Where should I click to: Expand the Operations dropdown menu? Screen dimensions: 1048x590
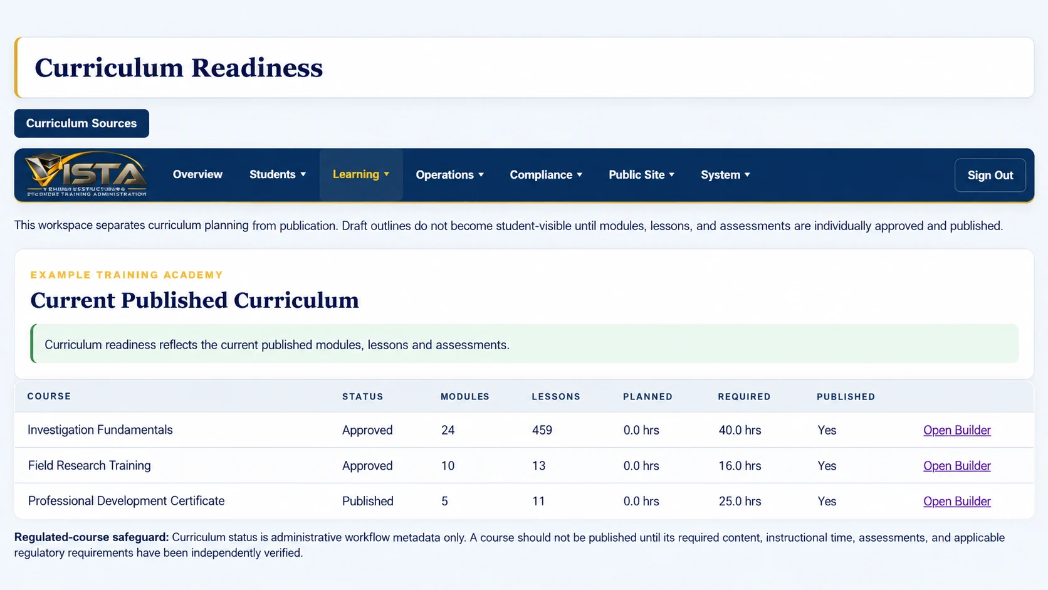[x=450, y=175]
